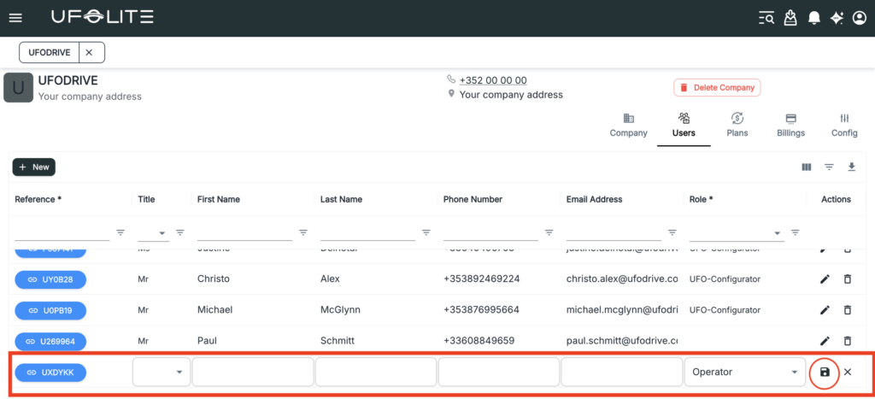This screenshot has width=875, height=399.
Task: Open the user account profile icon
Action: click(x=860, y=18)
